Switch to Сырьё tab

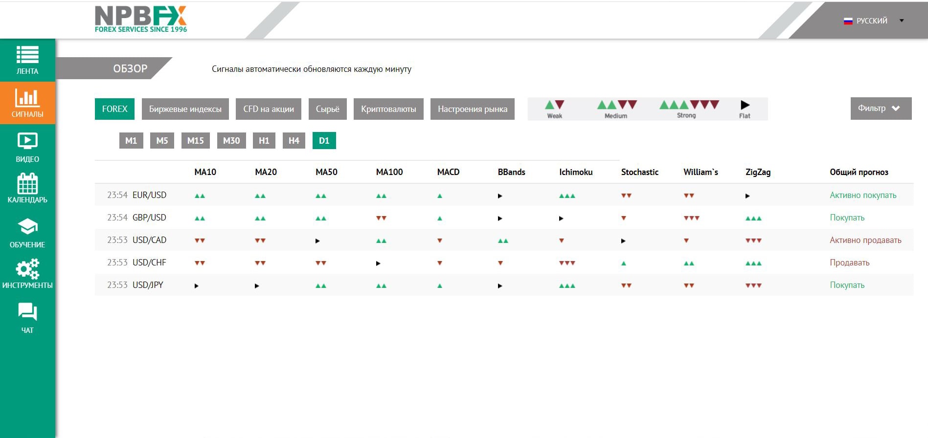[x=327, y=109]
